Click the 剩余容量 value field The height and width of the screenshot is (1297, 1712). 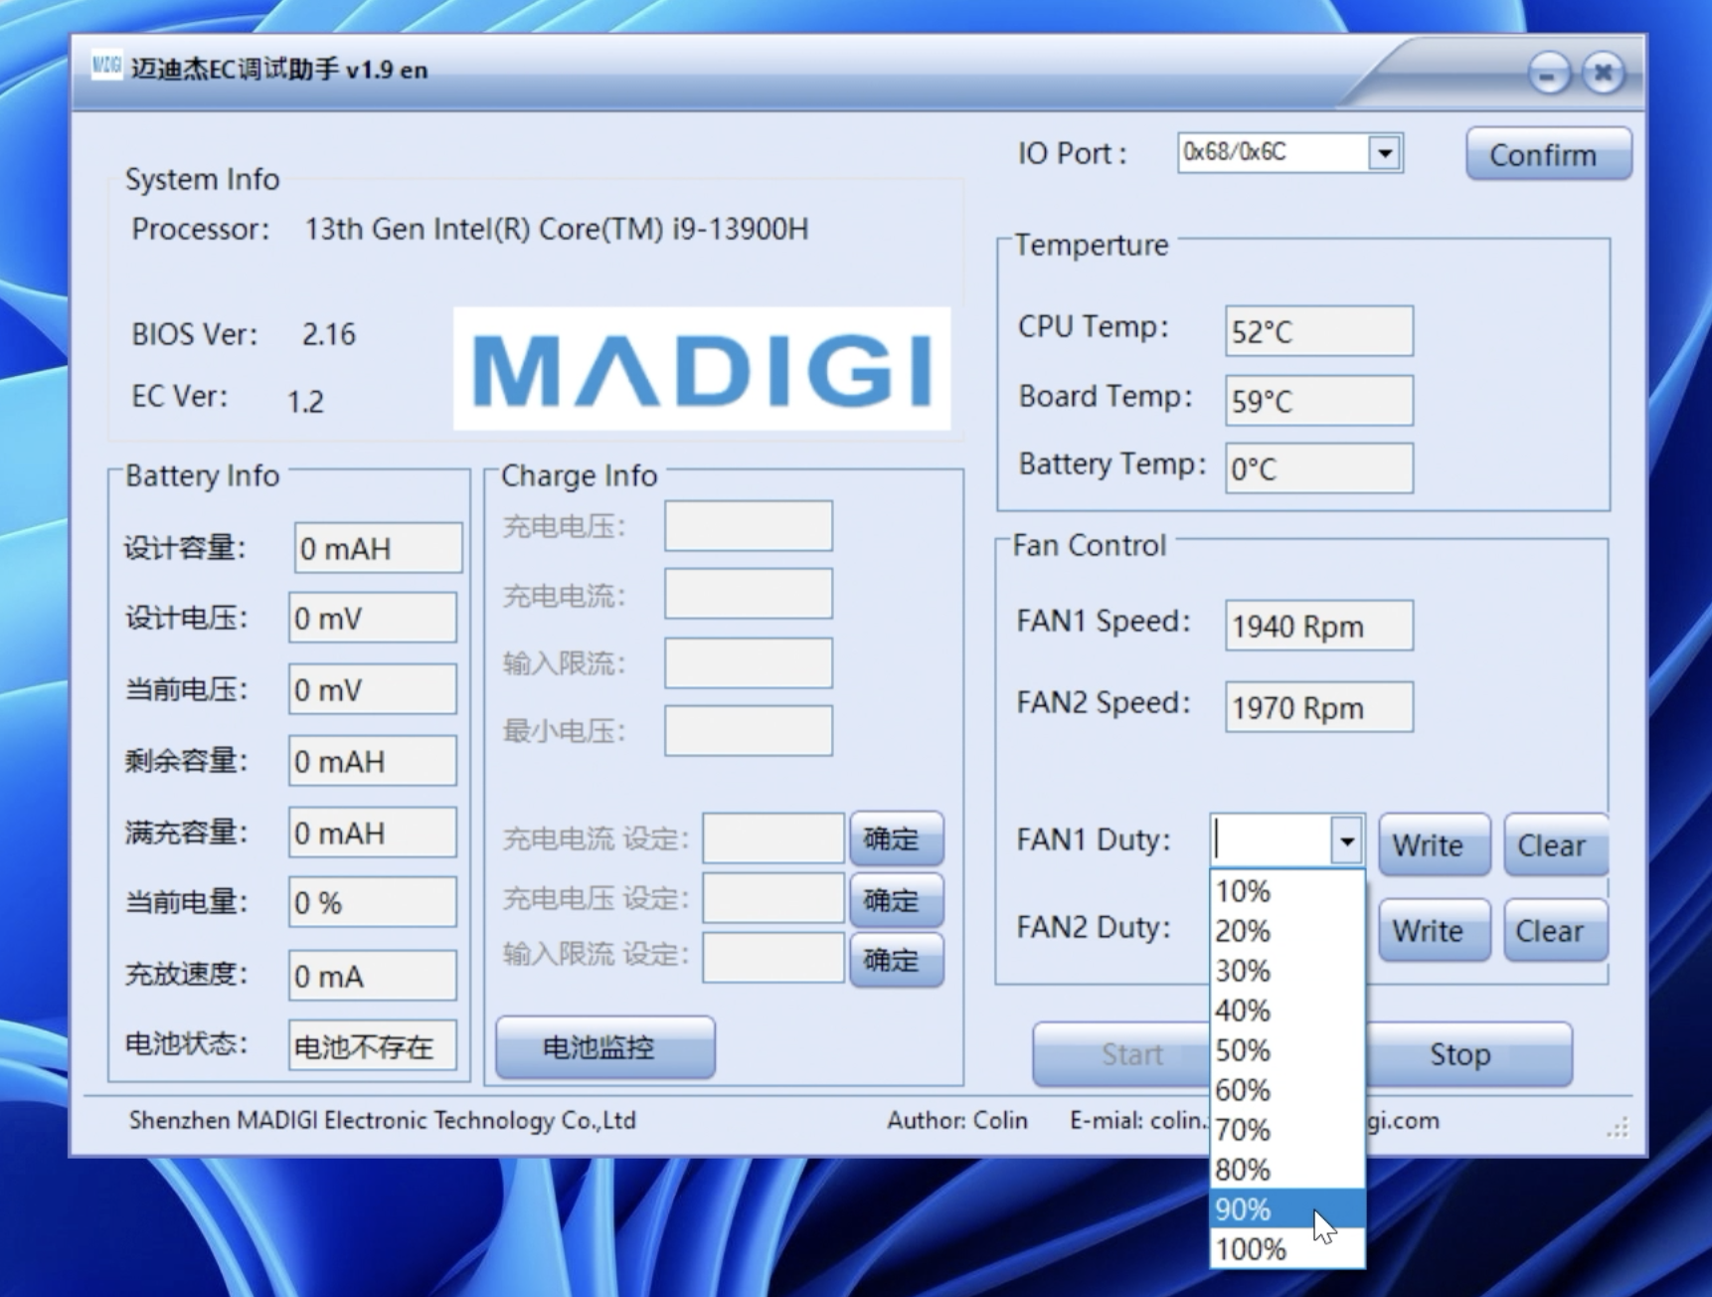372,761
